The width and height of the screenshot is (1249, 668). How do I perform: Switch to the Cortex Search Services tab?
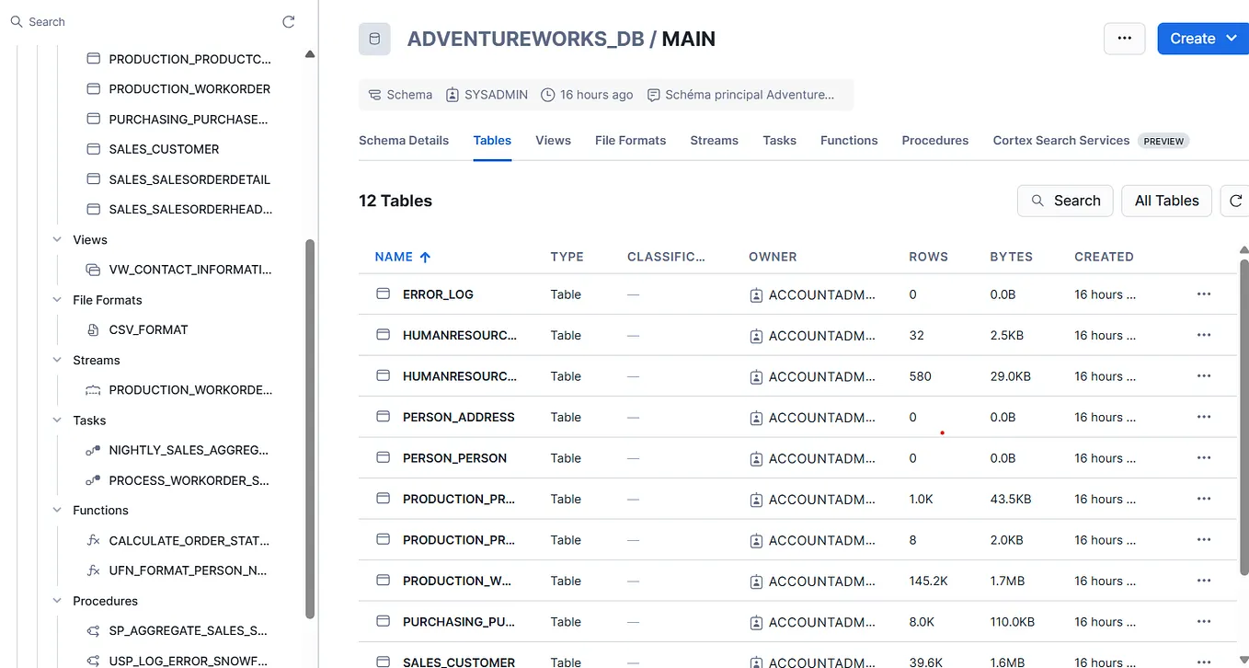(x=1060, y=140)
